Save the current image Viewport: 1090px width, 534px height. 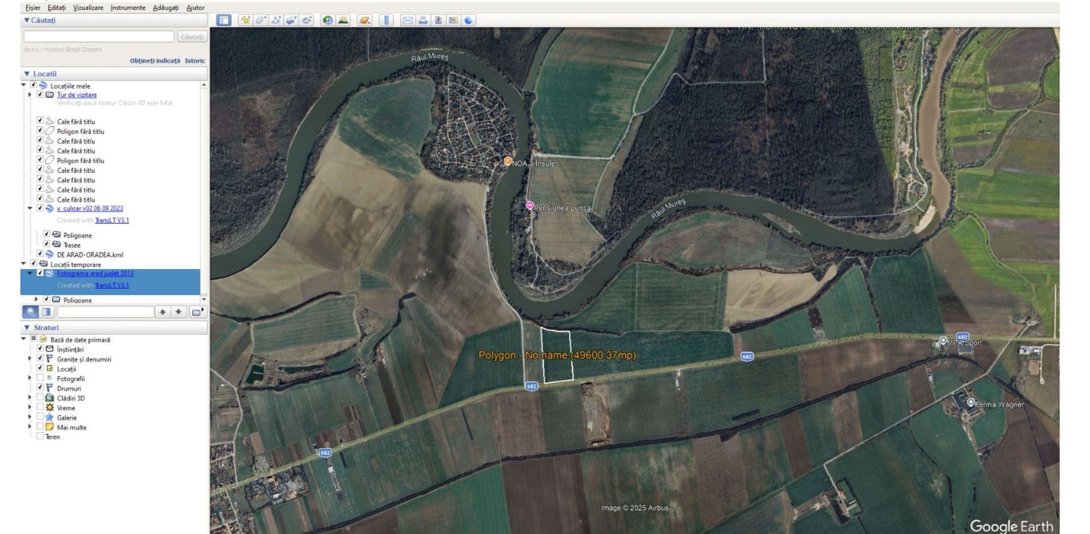coord(438,20)
